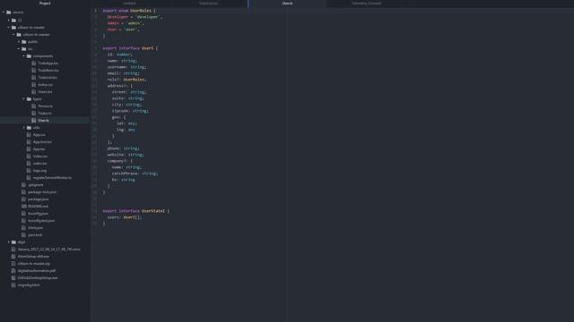Collapse the components folder

coord(24,55)
